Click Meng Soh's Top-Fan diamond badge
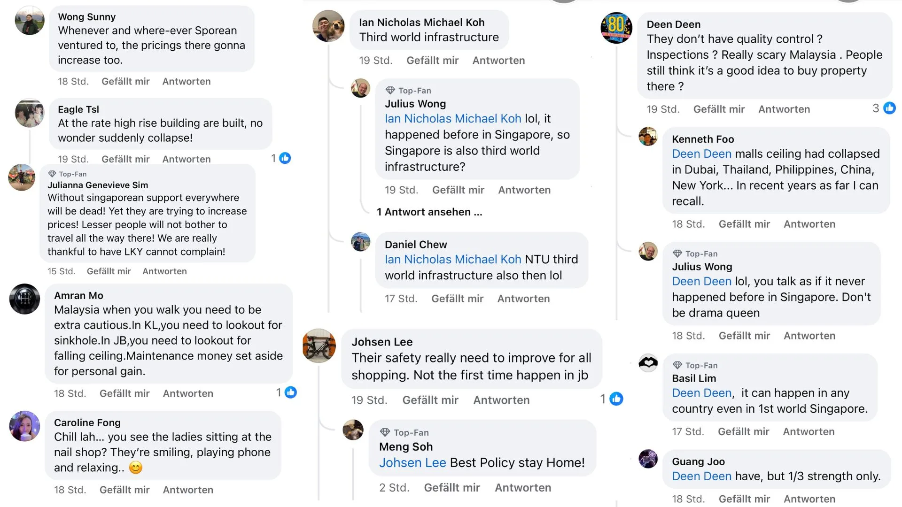Viewport: 902px width, 507px height. 385,432
